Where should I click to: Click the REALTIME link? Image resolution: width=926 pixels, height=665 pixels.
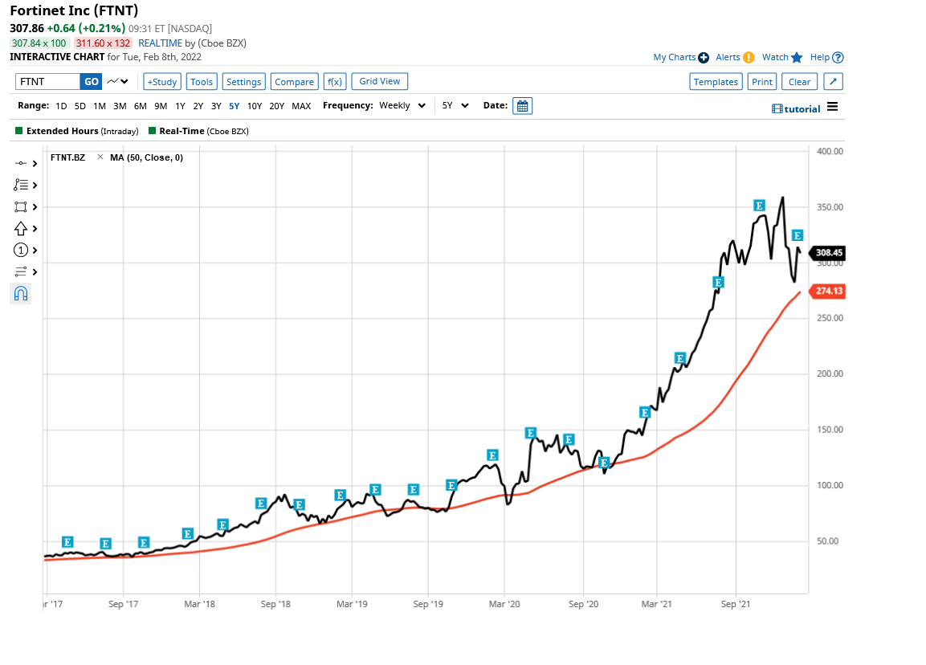tap(160, 43)
